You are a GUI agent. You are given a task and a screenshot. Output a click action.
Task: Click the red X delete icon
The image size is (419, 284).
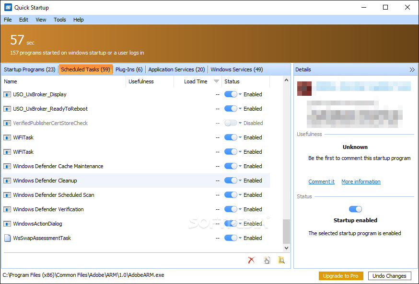251,260
